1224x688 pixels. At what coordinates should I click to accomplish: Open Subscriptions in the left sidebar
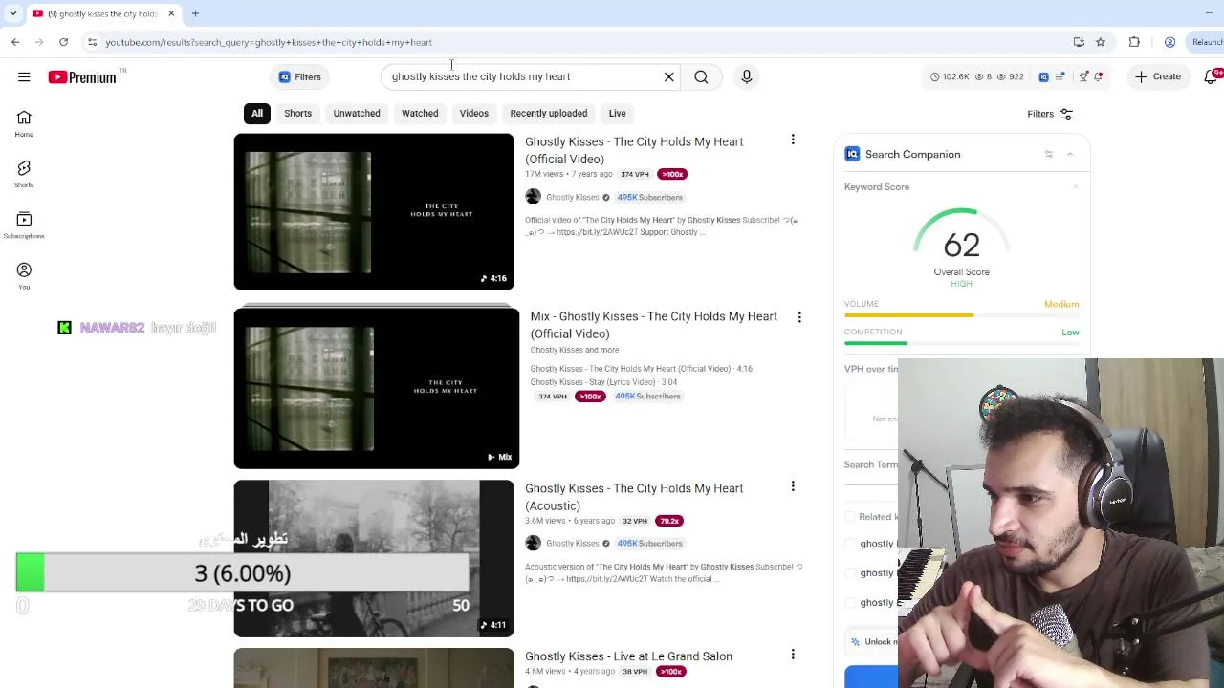(x=24, y=226)
